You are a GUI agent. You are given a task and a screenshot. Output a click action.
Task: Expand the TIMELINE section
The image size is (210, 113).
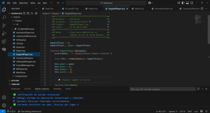click(15, 84)
